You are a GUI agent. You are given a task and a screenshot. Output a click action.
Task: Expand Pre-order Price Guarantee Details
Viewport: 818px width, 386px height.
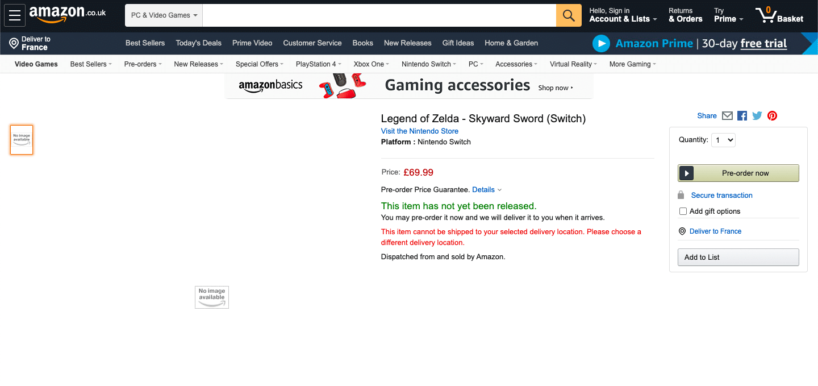coord(487,190)
